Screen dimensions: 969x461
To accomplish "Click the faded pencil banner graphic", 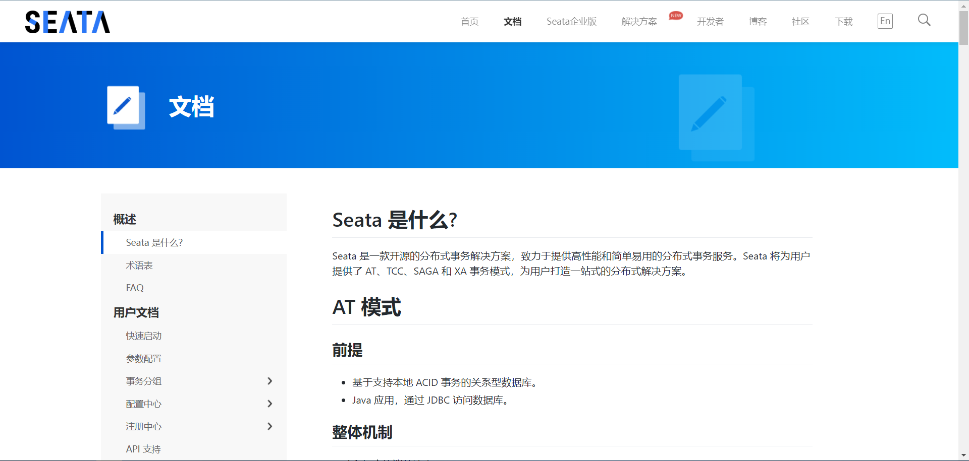I will pyautogui.click(x=716, y=117).
